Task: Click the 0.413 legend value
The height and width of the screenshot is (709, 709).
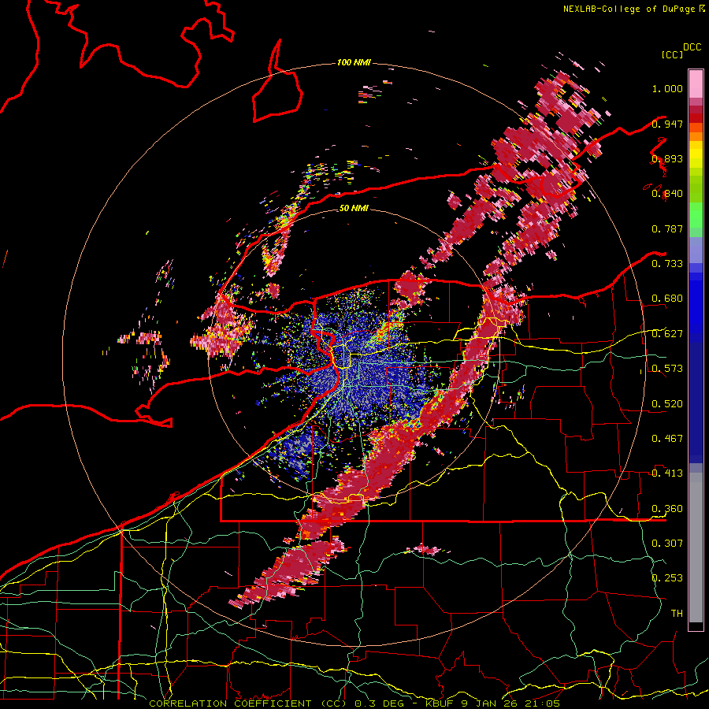Action: coord(667,473)
